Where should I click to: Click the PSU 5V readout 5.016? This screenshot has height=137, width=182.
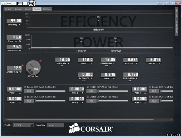click(x=154, y=60)
